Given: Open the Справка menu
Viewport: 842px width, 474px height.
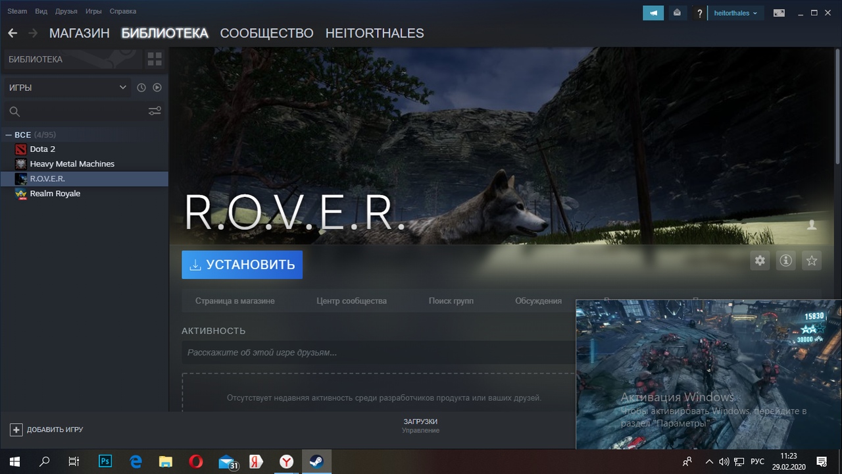Looking at the screenshot, I should coord(123,11).
